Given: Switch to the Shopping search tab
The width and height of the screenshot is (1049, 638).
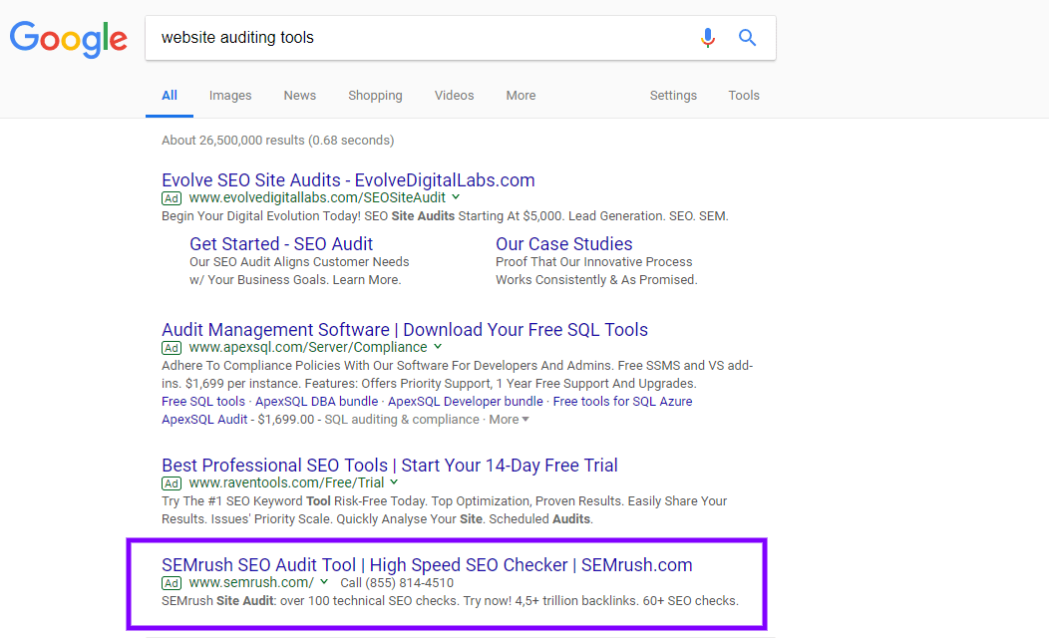Looking at the screenshot, I should click(375, 95).
